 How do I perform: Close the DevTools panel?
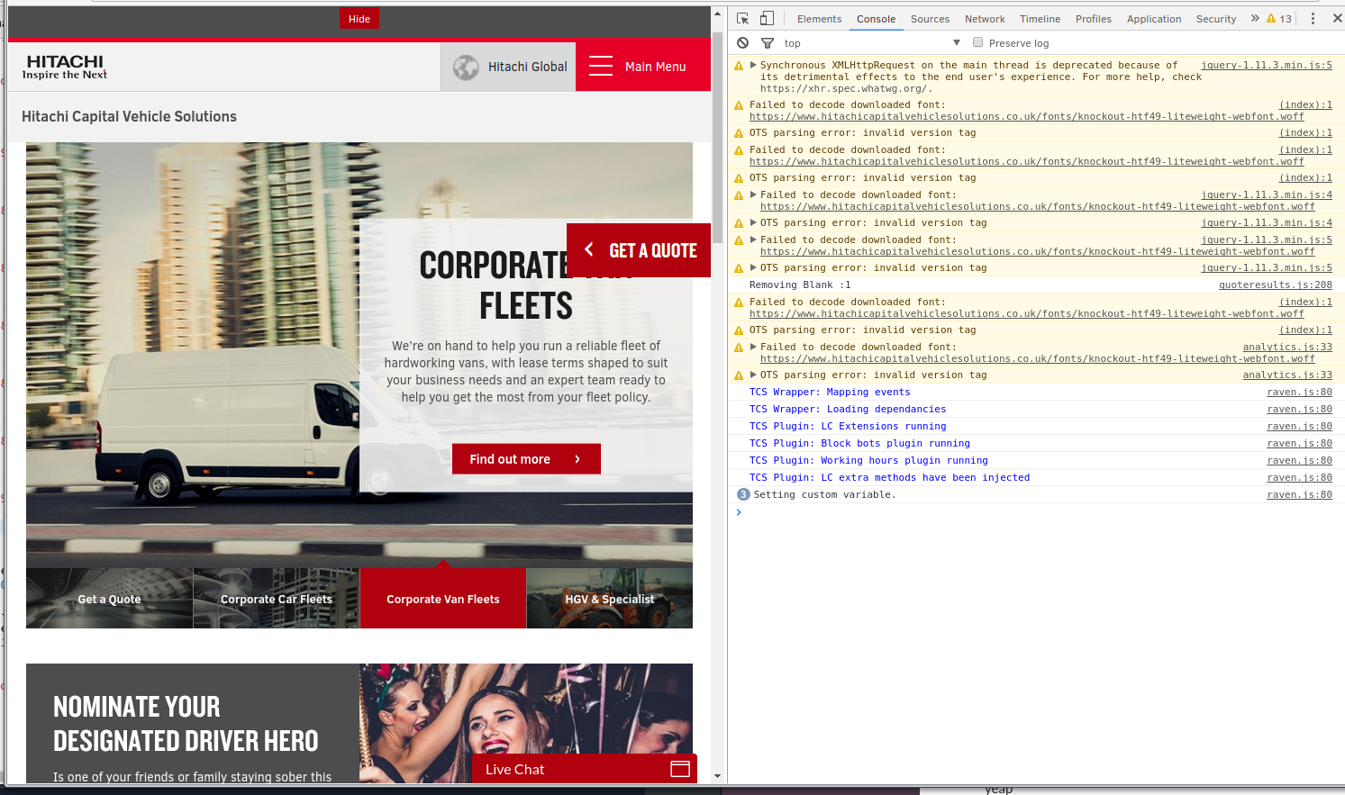coord(1337,18)
